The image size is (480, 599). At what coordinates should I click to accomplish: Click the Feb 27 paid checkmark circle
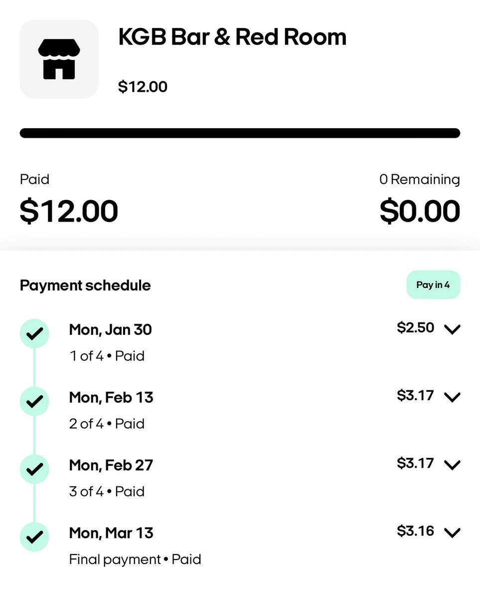coord(34,469)
